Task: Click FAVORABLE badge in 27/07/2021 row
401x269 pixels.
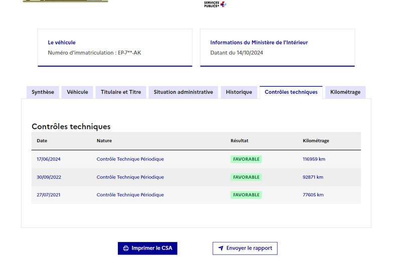Action: point(246,195)
